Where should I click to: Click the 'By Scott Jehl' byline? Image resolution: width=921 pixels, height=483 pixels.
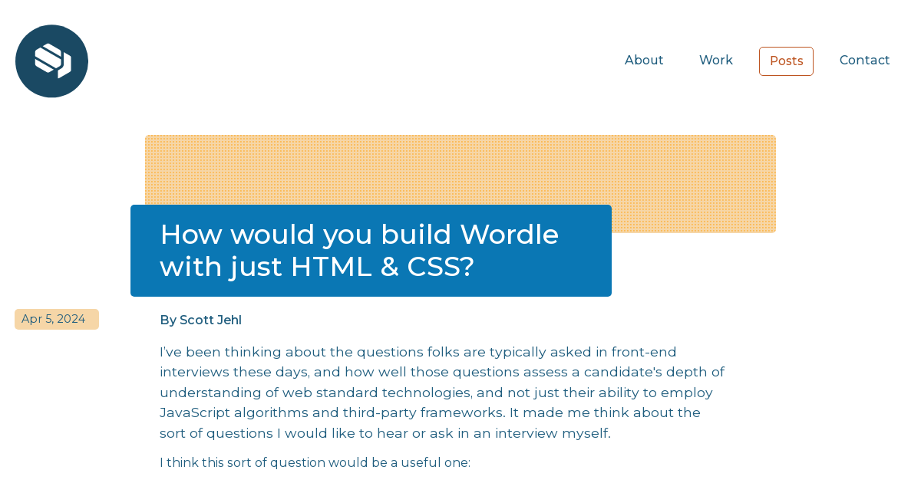click(x=200, y=320)
